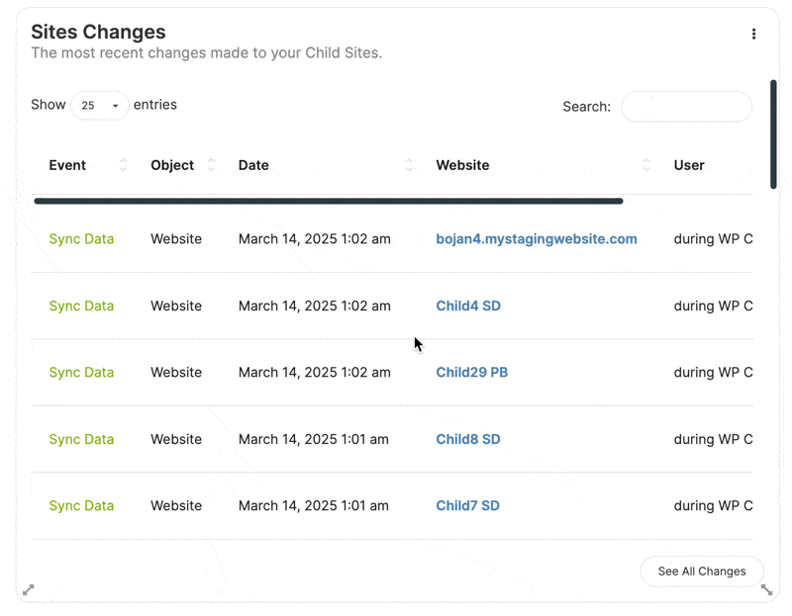This screenshot has width=792, height=616.
Task: Click the User column header
Action: point(689,165)
